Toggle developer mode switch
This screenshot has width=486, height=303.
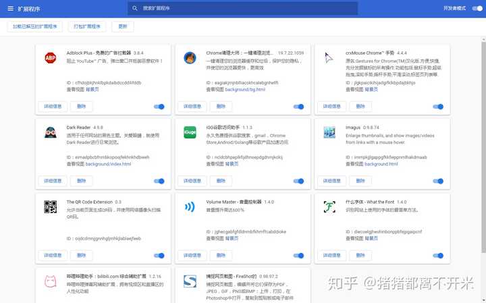point(477,8)
